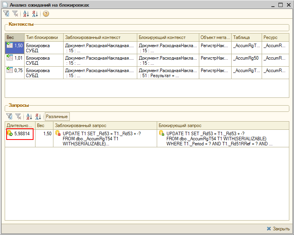The height and width of the screenshot is (235, 294).
Task: Click the database icon of blocking query
Action: [x=162, y=133]
